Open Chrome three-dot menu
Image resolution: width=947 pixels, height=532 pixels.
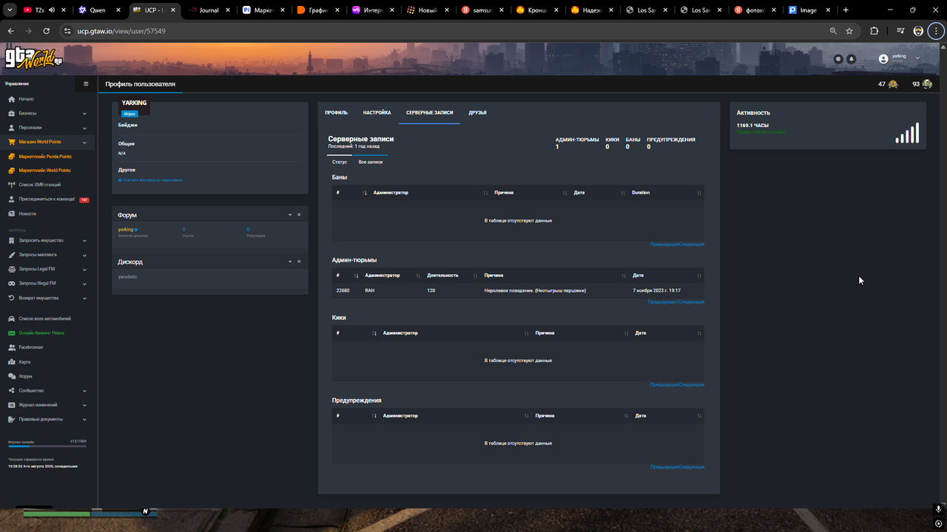(x=937, y=31)
